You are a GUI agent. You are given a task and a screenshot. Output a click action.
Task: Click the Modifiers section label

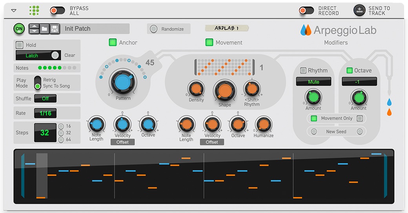(x=336, y=42)
